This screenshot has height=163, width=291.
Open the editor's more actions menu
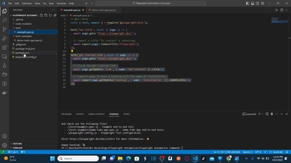click(287, 10)
